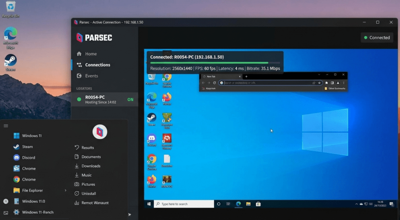400x220 pixels.
Task: Click Unisstall in Start menu
Action: click(85, 193)
